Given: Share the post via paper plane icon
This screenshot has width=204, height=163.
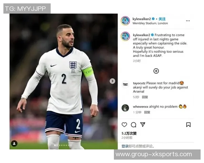Looking at the screenshot, I should coord(143,125).
